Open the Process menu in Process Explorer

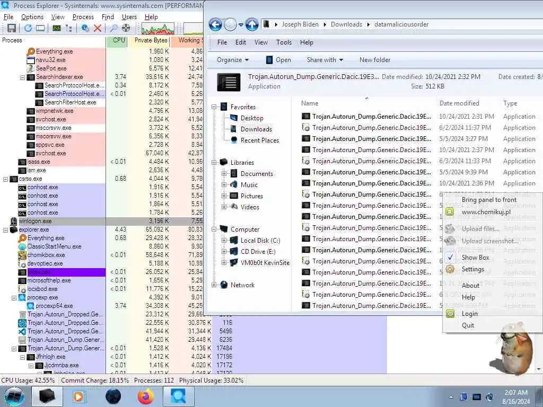click(83, 17)
